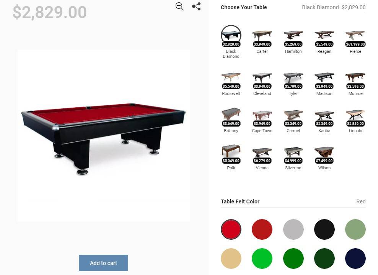Choose the Hamilton table option
This screenshot has height=275, width=378.
pos(293,36)
